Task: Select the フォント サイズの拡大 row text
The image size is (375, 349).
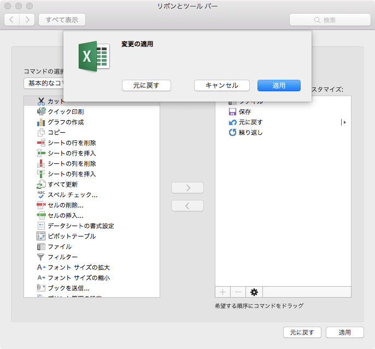Action: tap(79, 267)
